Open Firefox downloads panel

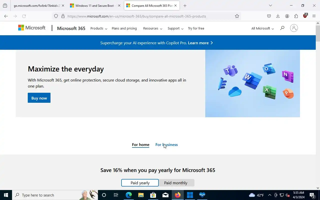pos(278,16)
